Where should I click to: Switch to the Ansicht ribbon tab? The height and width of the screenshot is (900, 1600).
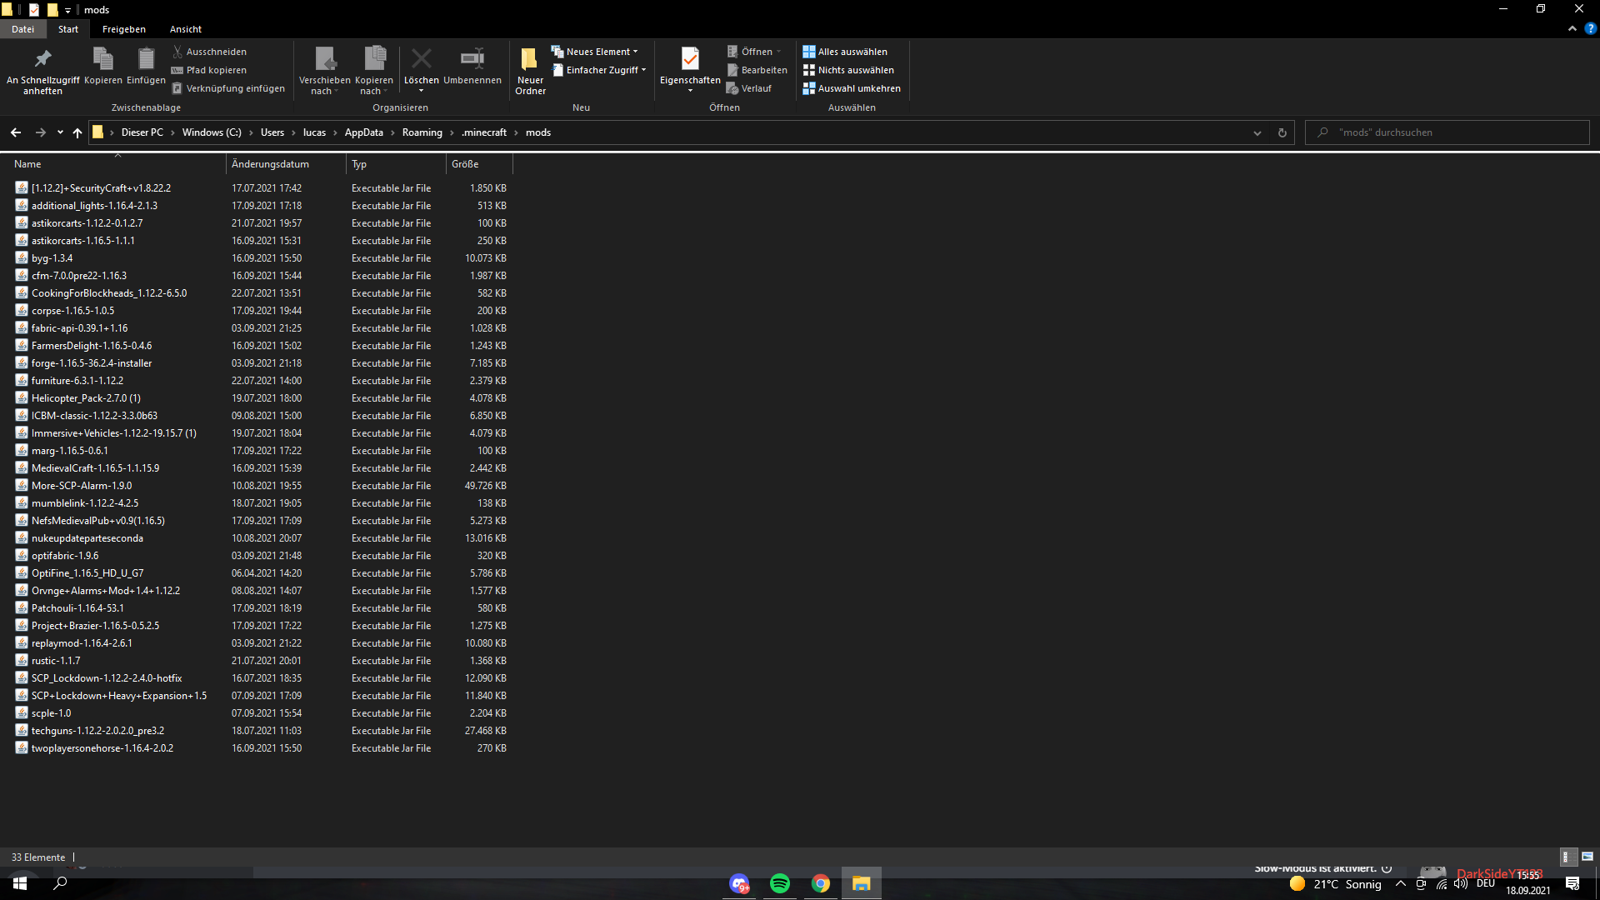(186, 29)
